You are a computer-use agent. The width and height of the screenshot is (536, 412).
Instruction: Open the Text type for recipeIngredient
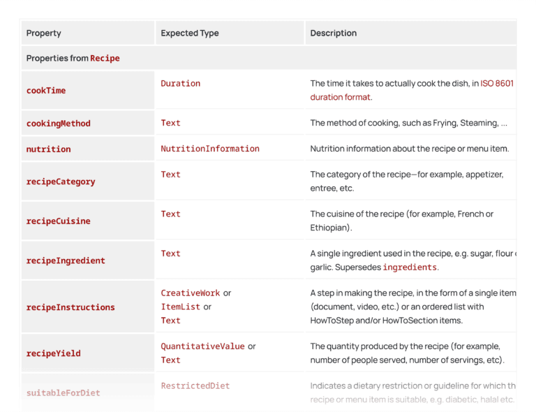pyautogui.click(x=170, y=253)
